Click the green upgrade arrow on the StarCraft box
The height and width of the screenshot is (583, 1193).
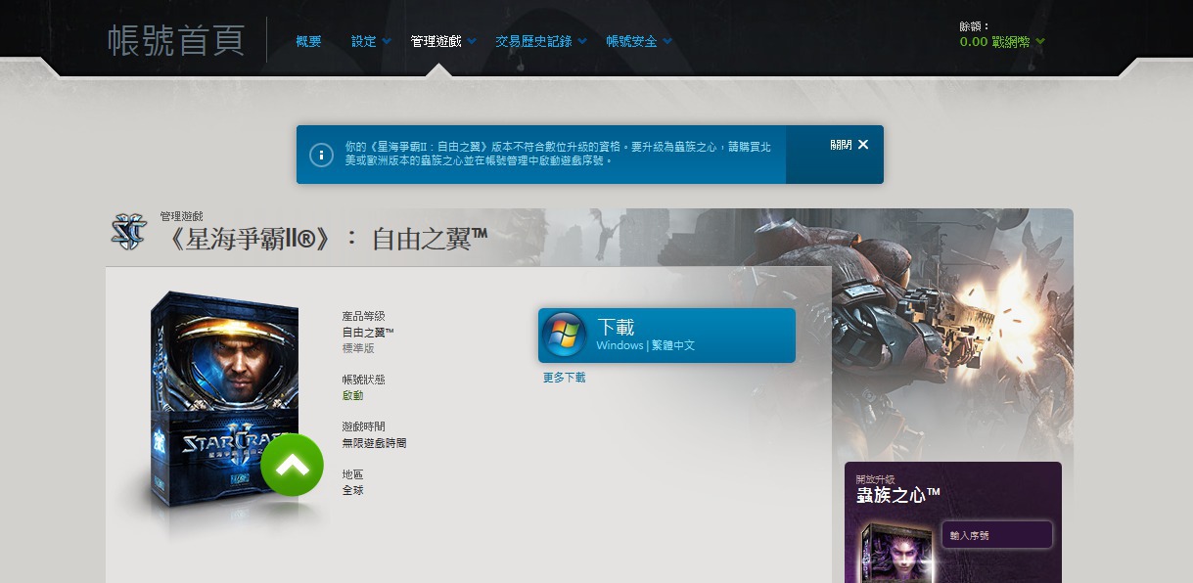(x=292, y=465)
